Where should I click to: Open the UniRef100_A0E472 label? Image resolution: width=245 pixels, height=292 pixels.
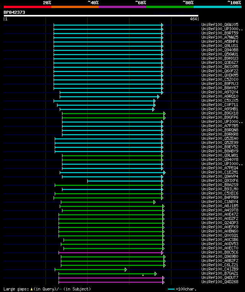point(220,214)
